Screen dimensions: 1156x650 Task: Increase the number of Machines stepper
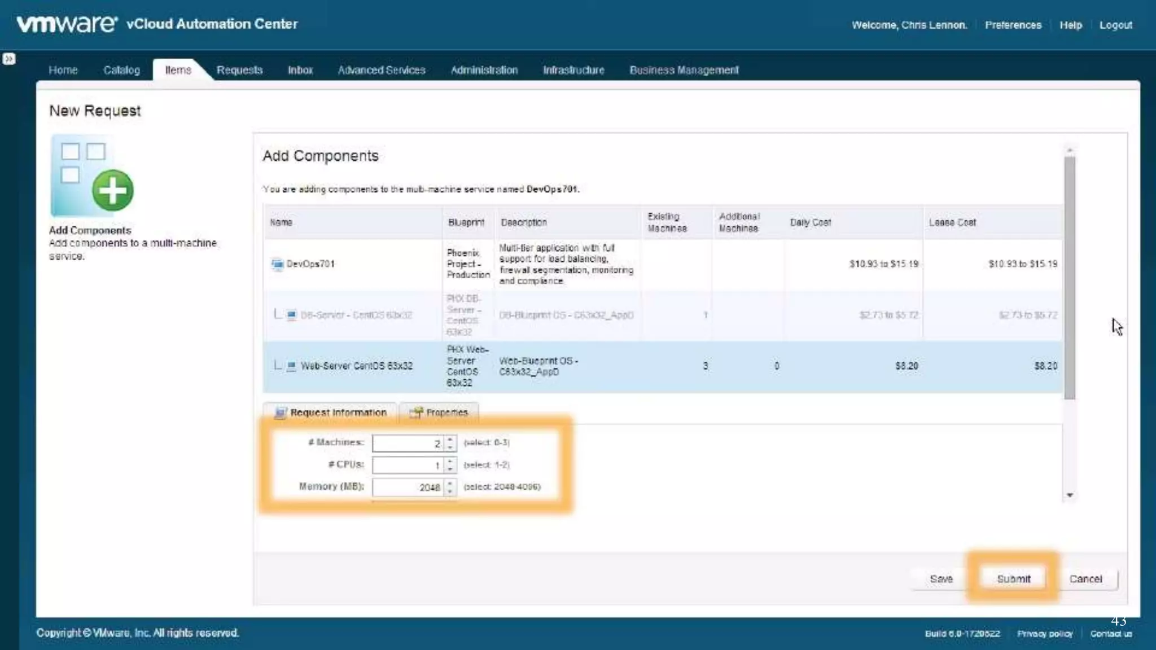(450, 439)
